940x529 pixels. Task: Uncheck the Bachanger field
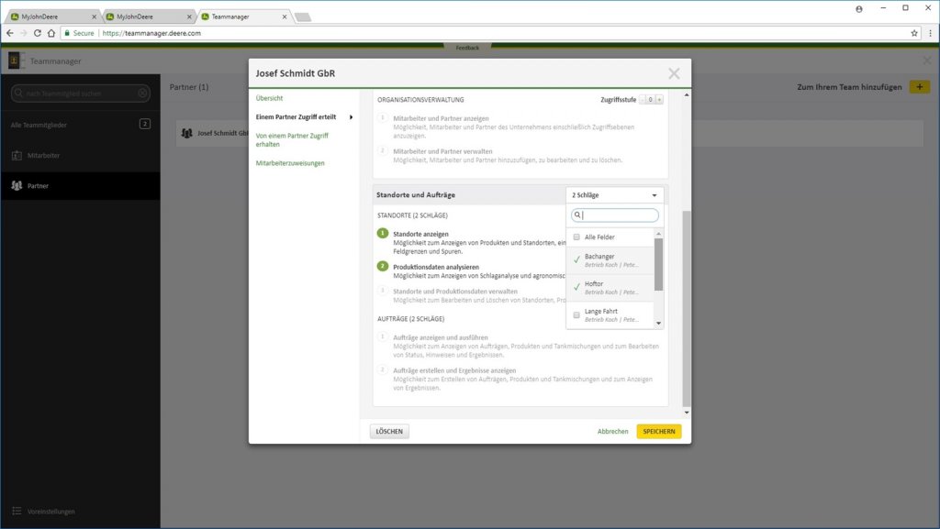[x=576, y=259]
